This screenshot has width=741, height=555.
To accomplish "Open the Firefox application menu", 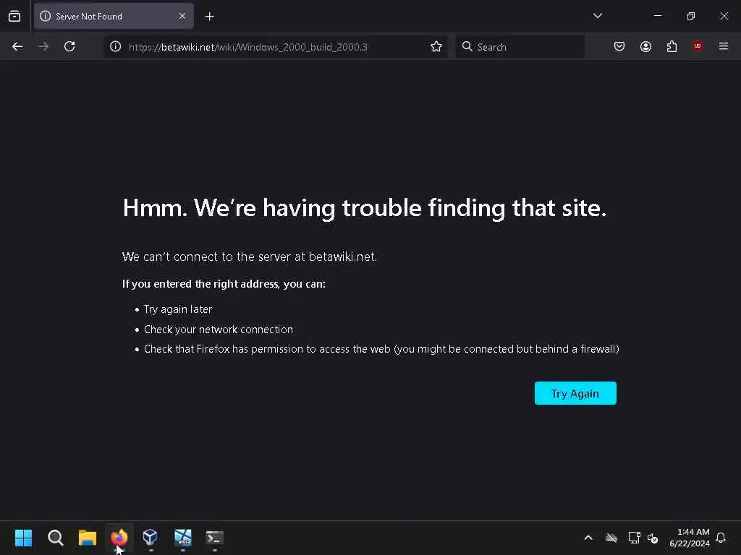I will coord(724,46).
